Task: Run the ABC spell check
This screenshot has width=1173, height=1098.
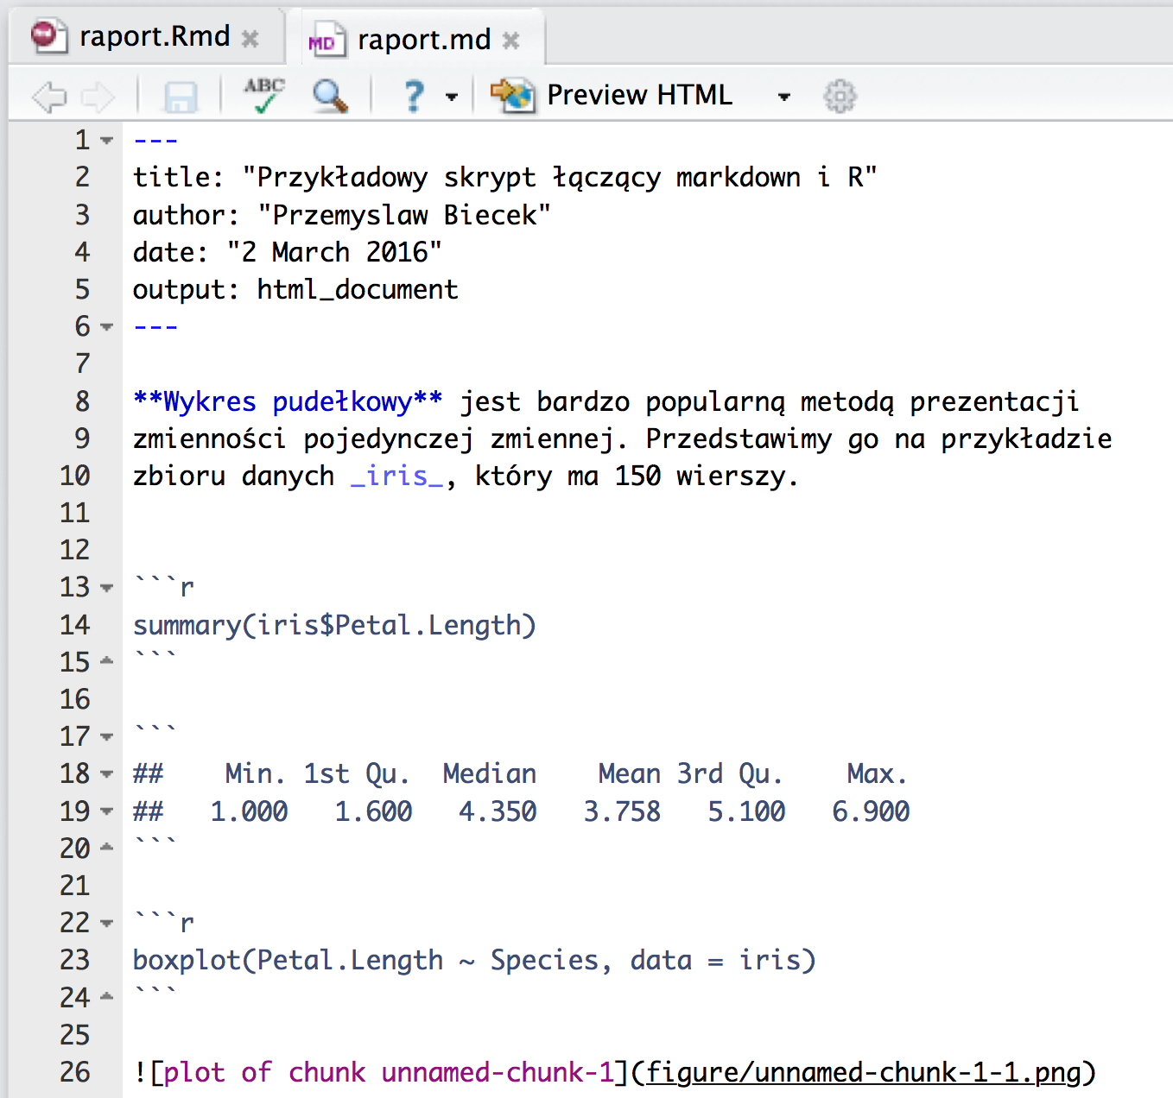Action: tap(263, 95)
